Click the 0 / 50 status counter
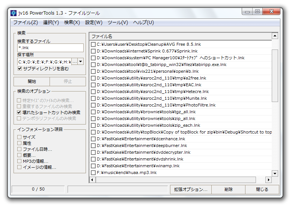Image resolution: width=292 pixels, height=207 pixels. pos(38,189)
